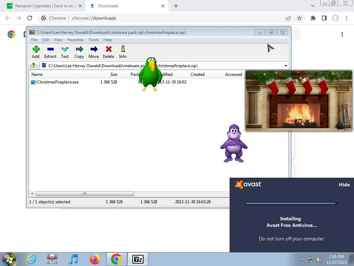This screenshot has height=266, width=354.
Task: Open the Chrome profile avatar
Action: pos(335,18)
